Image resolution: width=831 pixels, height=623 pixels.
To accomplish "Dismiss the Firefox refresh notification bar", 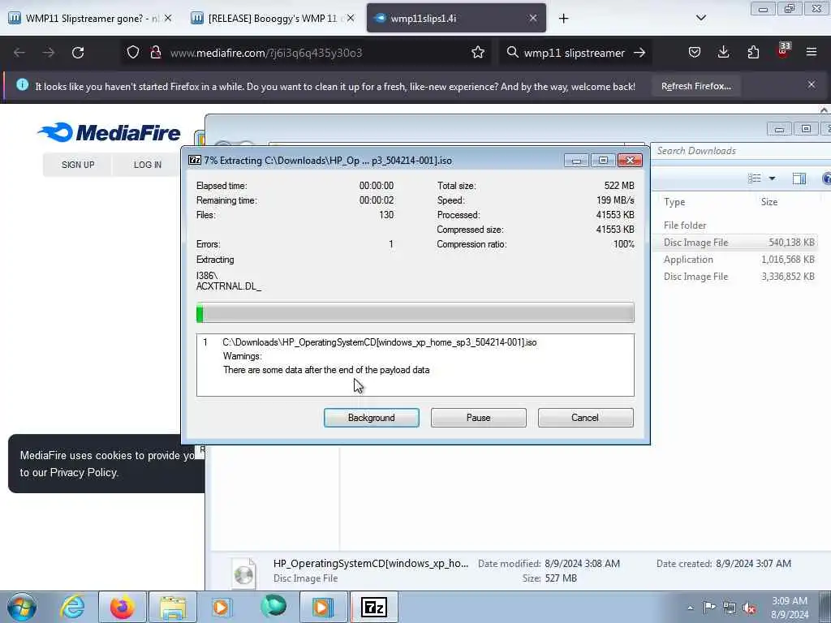I will coord(811,84).
